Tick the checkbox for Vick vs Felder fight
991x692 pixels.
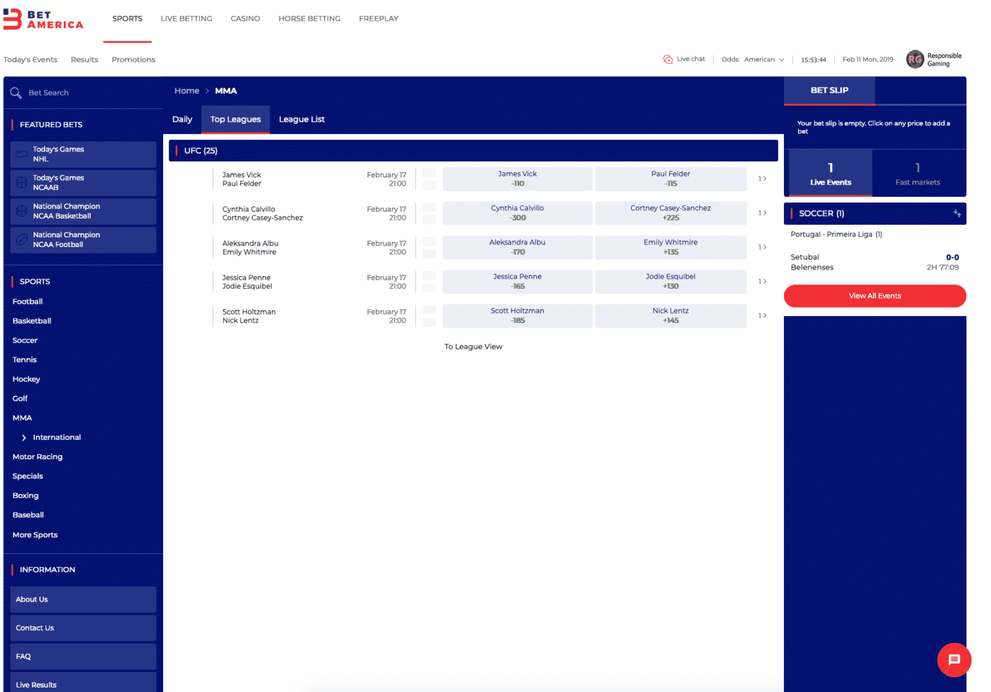point(428,179)
